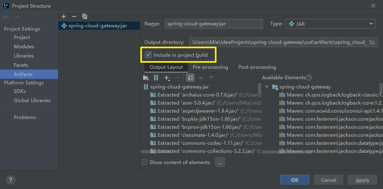This screenshot has width=383, height=189.
Task: Click the Move Down arrow in layout toolbar
Action: click(x=211, y=78)
